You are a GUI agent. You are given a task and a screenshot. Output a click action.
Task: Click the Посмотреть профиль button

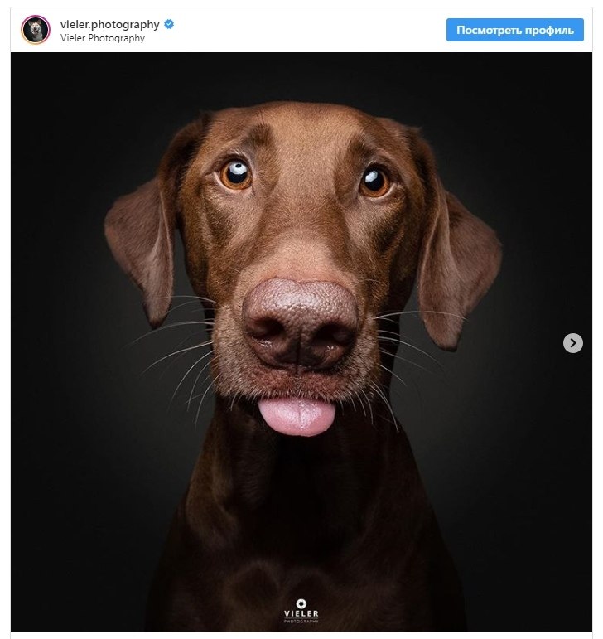click(515, 30)
